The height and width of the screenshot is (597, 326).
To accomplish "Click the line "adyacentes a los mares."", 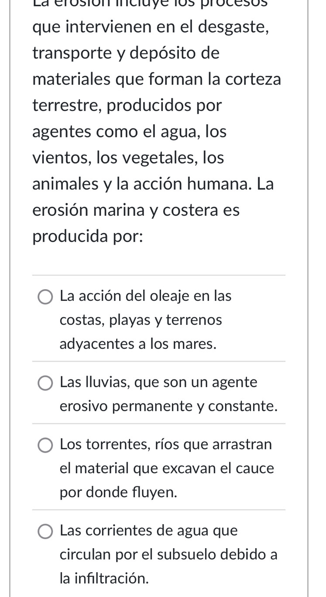I will tap(138, 344).
